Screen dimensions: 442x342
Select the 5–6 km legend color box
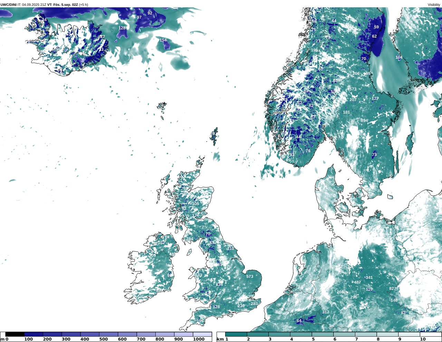click(x=323, y=334)
